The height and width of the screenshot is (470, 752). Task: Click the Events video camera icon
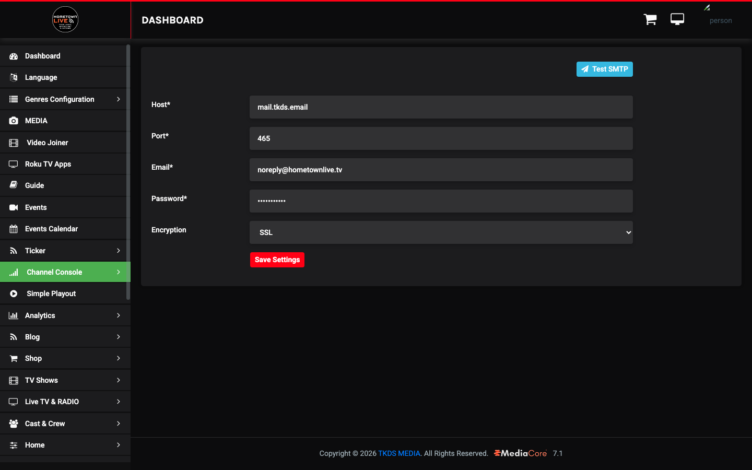14,207
